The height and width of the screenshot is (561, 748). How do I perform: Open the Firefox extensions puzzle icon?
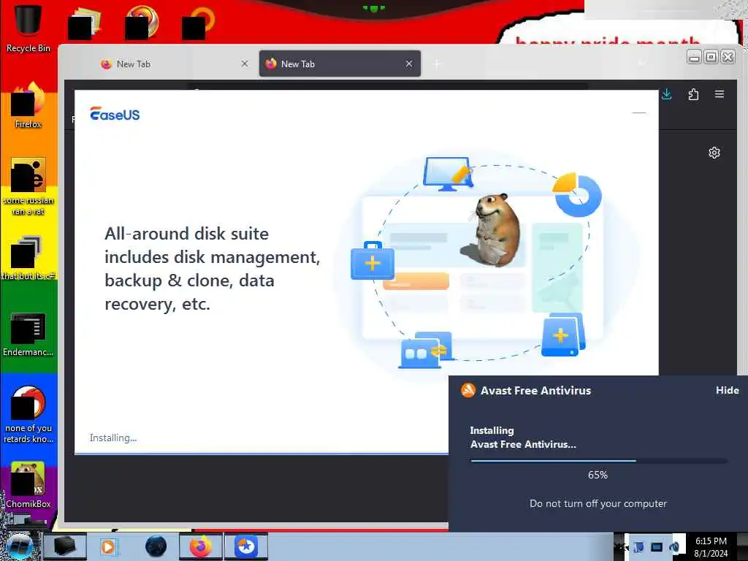(x=693, y=94)
